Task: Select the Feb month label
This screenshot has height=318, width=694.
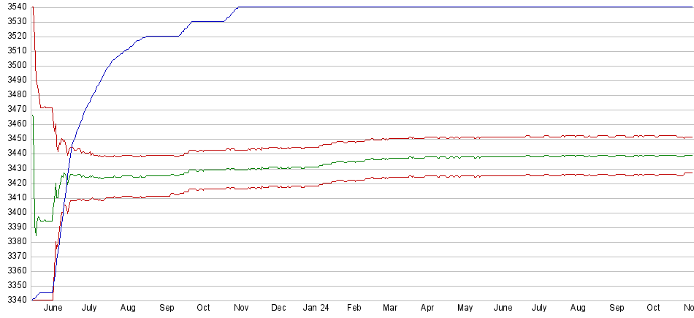Action: pos(354,308)
